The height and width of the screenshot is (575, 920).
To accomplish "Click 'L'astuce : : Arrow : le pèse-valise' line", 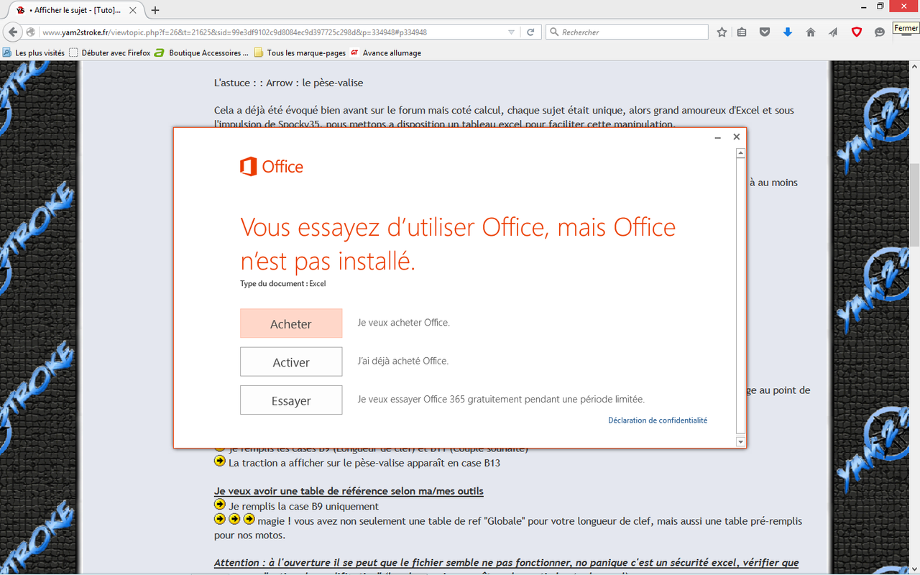I will tap(289, 83).
